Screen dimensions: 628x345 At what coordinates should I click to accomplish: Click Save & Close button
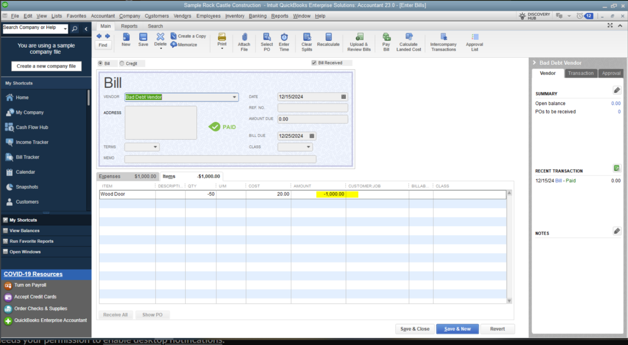click(x=415, y=329)
